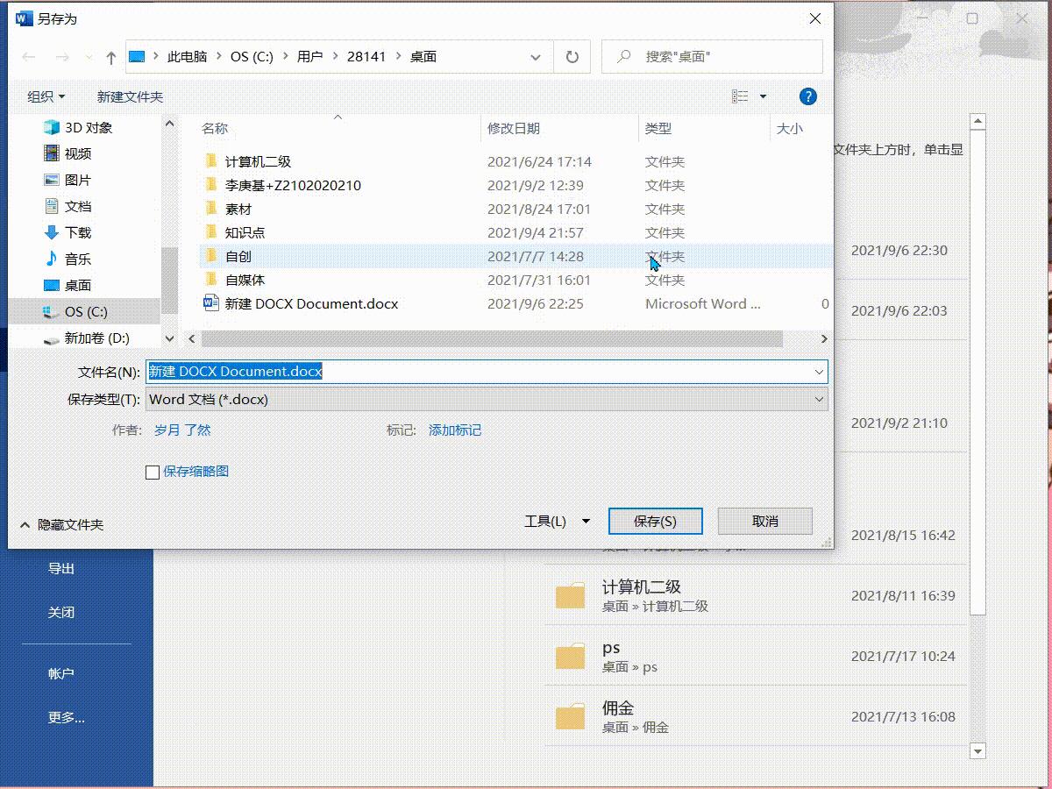Click 帐户 in the left menu

pos(60,673)
